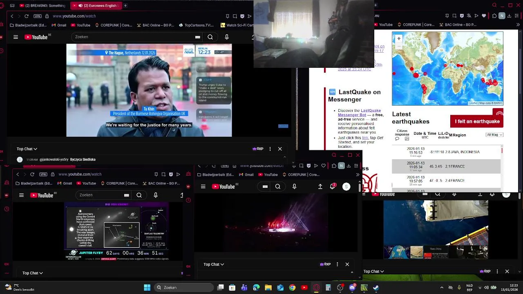Click the Euronews video player
This screenshot has height=294, width=523.
[x=149, y=90]
